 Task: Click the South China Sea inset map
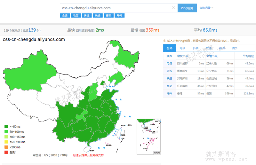click(148, 137)
